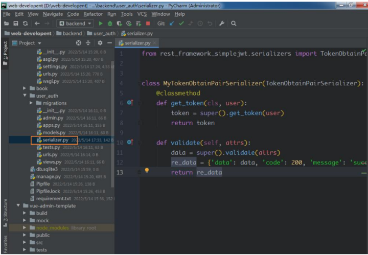The height and width of the screenshot is (255, 368).
Task: Click the Git Compare with branch icon
Action: pyautogui.click(x=191, y=24)
